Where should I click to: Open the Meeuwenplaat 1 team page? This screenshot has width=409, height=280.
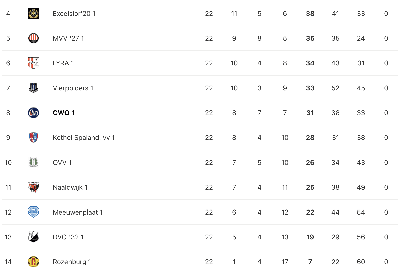(x=78, y=212)
